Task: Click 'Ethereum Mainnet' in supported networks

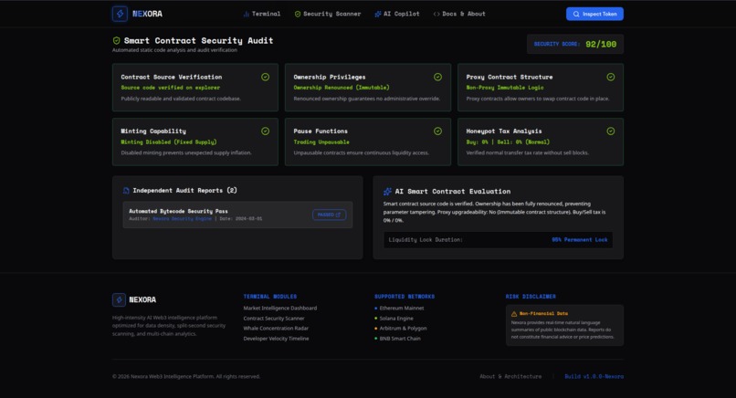Action: coord(401,309)
